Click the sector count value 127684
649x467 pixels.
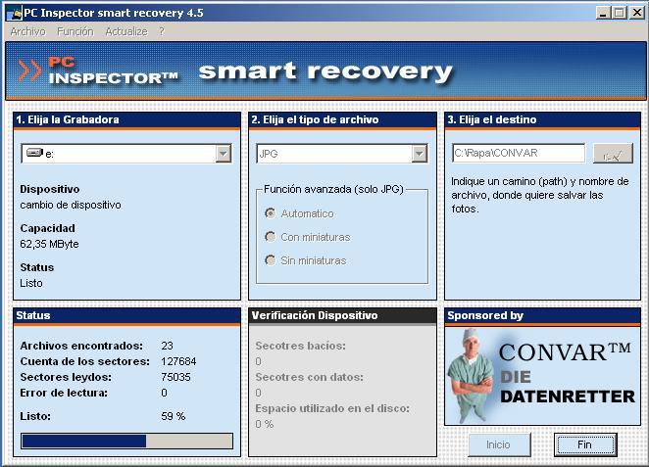(x=178, y=361)
